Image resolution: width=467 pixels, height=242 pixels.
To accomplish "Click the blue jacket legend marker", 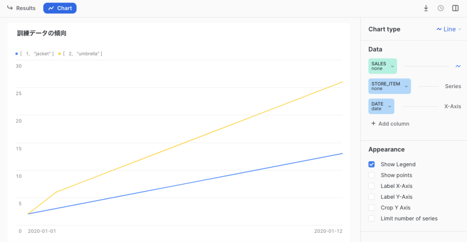I will coord(17,54).
